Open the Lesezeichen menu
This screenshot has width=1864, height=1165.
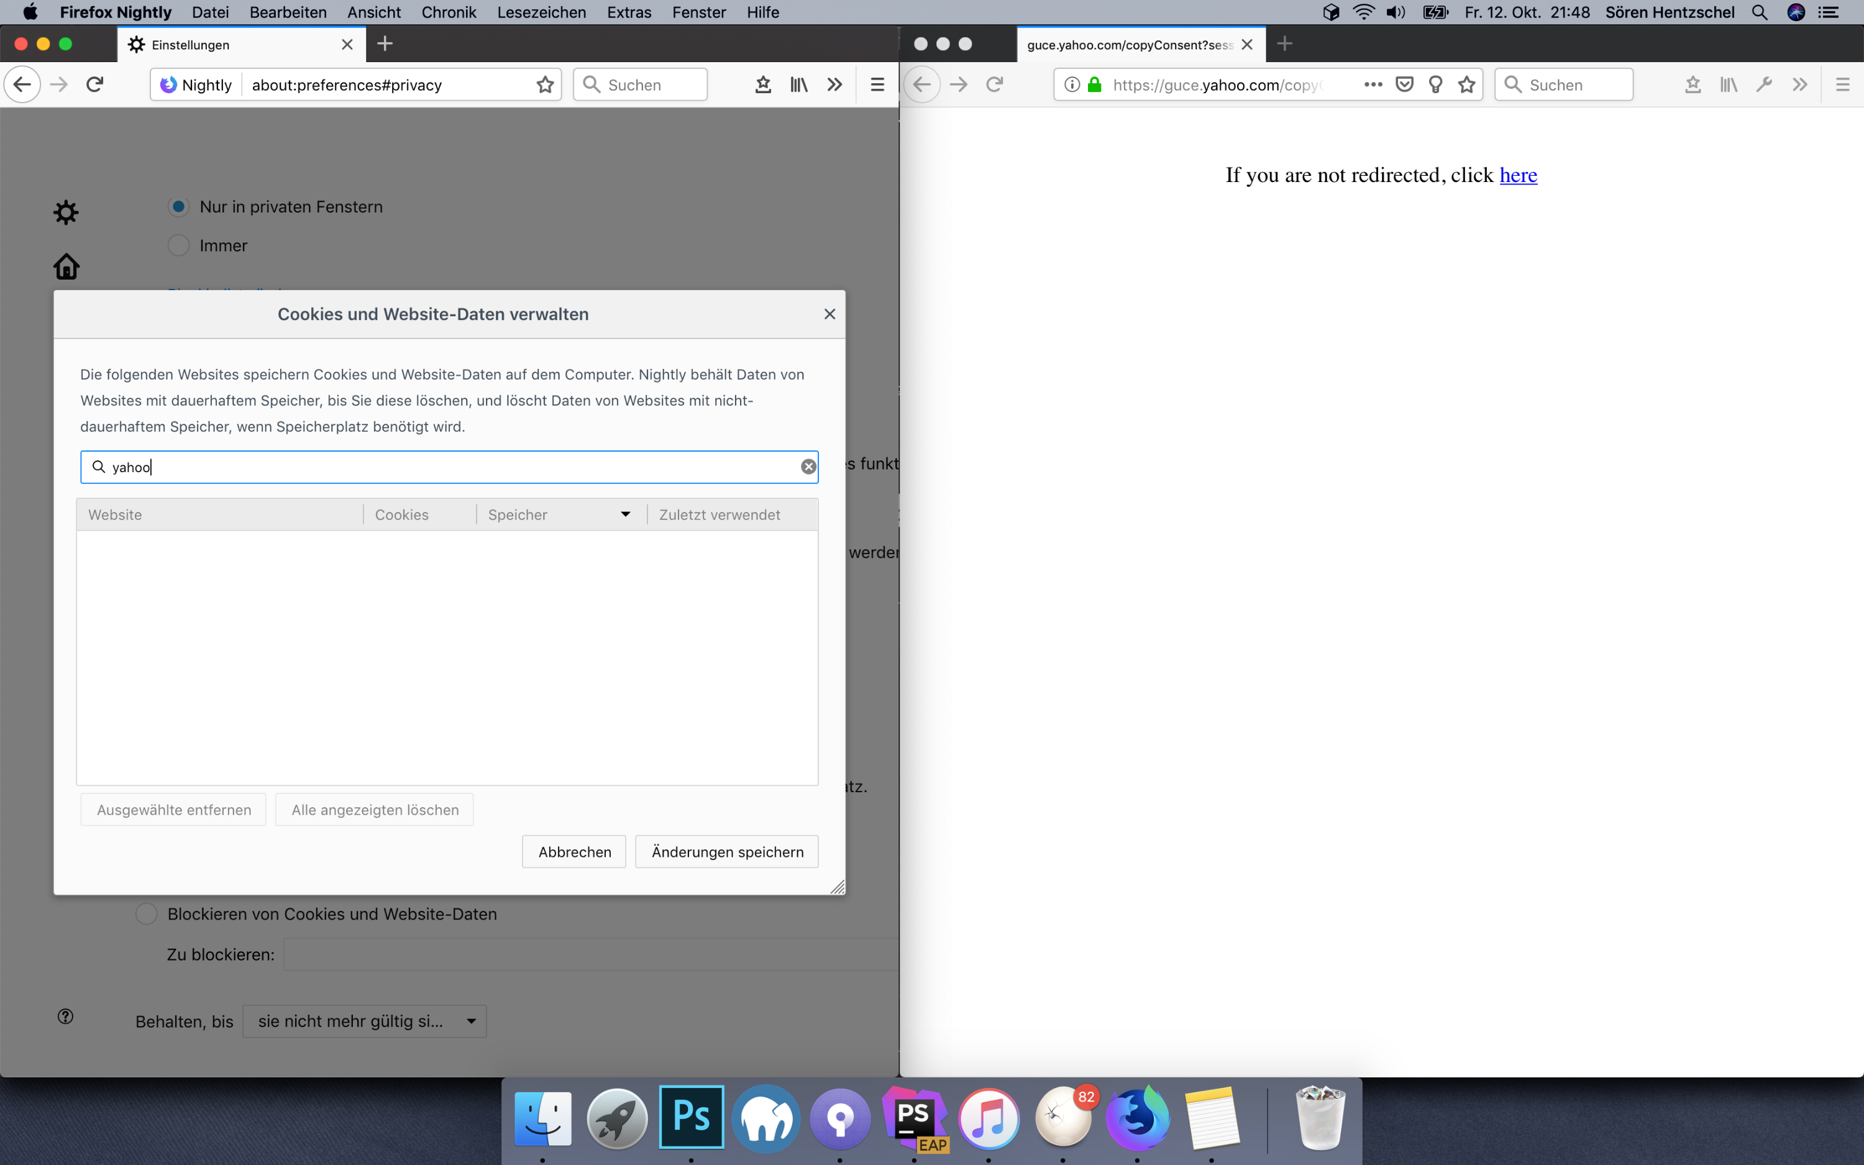tap(541, 12)
